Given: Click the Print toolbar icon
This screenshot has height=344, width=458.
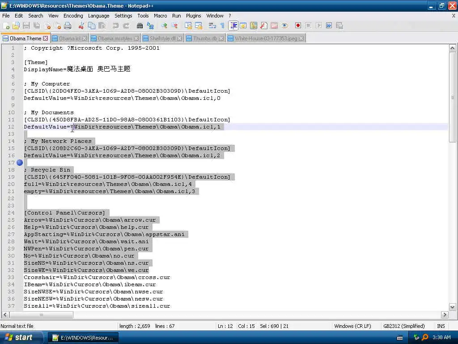Looking at the screenshot, I should point(68,26).
